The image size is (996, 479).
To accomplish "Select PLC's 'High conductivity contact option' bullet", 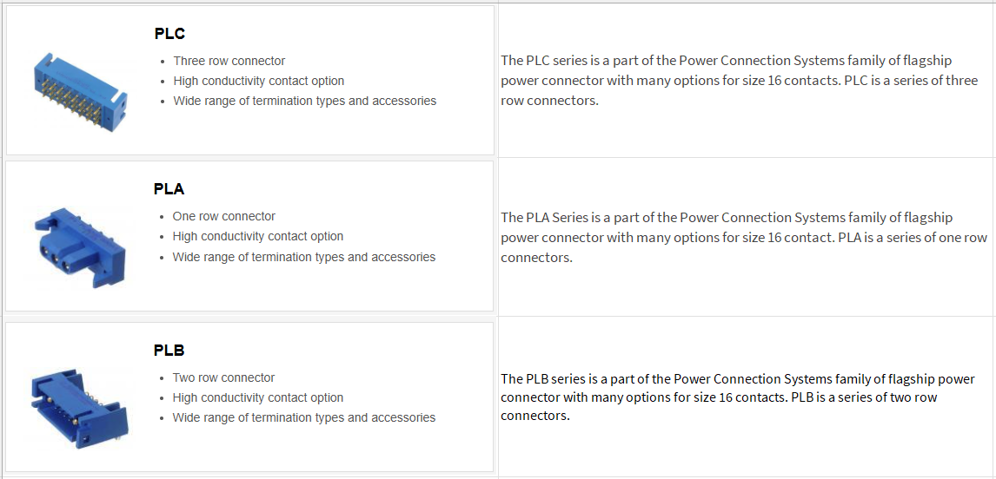I will click(258, 81).
